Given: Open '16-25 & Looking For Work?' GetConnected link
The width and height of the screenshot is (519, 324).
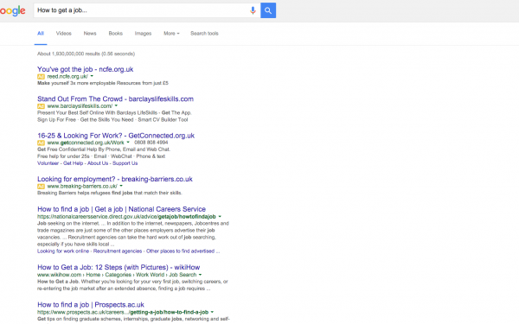Looking at the screenshot, I should coord(116,136).
